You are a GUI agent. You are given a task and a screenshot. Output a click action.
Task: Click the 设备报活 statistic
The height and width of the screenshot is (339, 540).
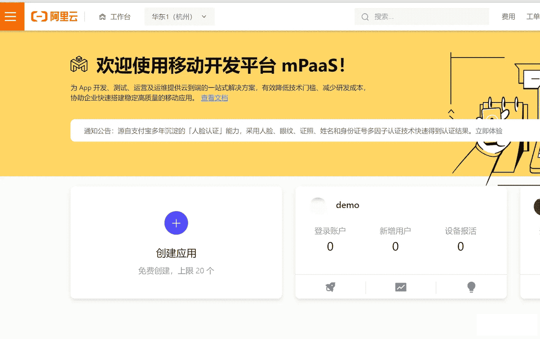tap(461, 239)
